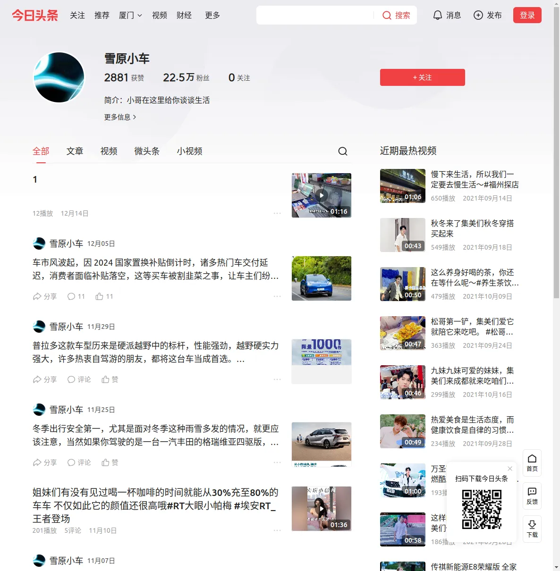Open the 冬季出行安全第一 post text

[x=156, y=435]
